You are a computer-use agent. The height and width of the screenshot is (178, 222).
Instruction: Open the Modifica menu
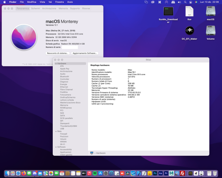[32, 2]
